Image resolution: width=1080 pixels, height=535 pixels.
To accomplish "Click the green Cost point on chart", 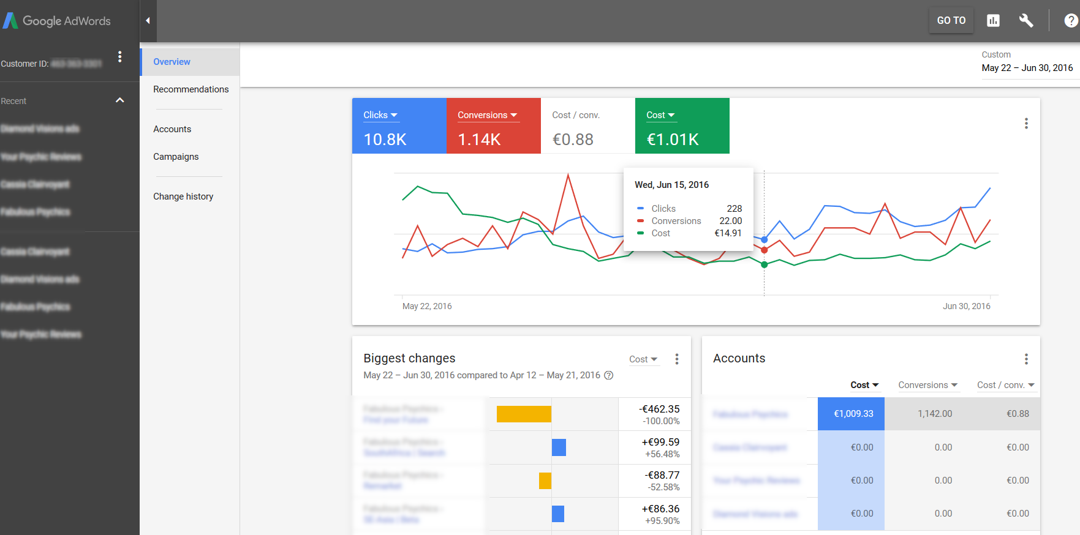I will [x=764, y=264].
